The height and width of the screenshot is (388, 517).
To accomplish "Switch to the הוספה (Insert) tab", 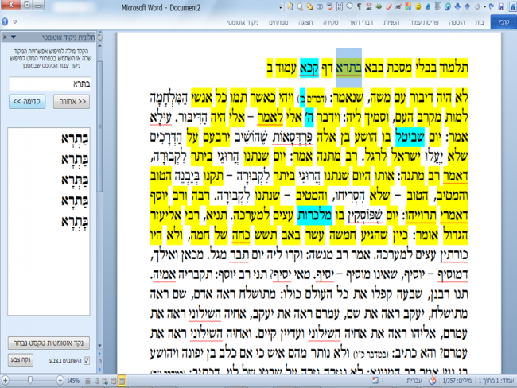I will pyautogui.click(x=457, y=22).
